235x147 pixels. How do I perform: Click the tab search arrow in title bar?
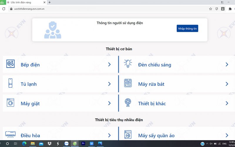point(222,2)
